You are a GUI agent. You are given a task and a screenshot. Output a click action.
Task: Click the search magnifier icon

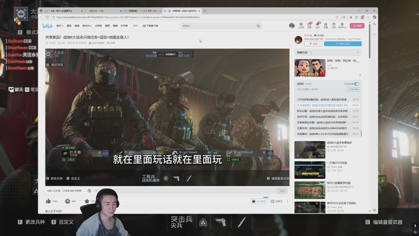click(258, 26)
